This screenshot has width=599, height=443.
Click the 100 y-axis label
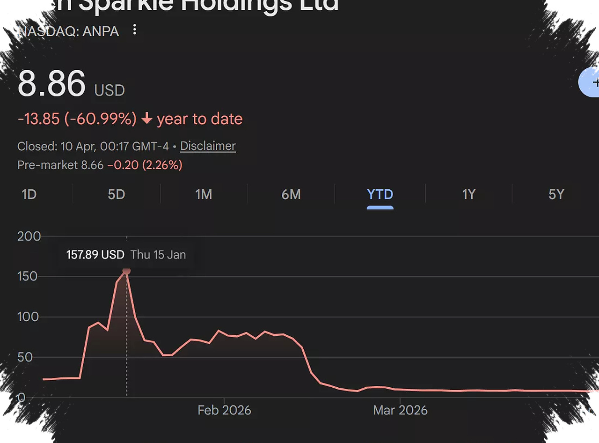click(27, 317)
